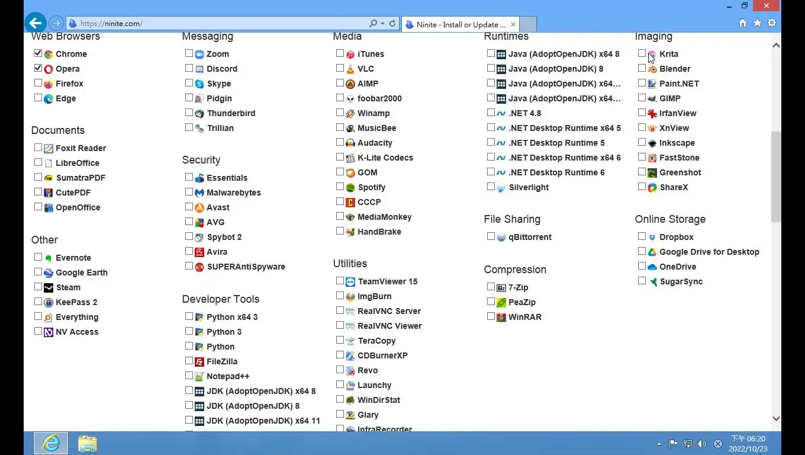Uncheck the Opera checkbox
This screenshot has width=805, height=455.
click(38, 68)
